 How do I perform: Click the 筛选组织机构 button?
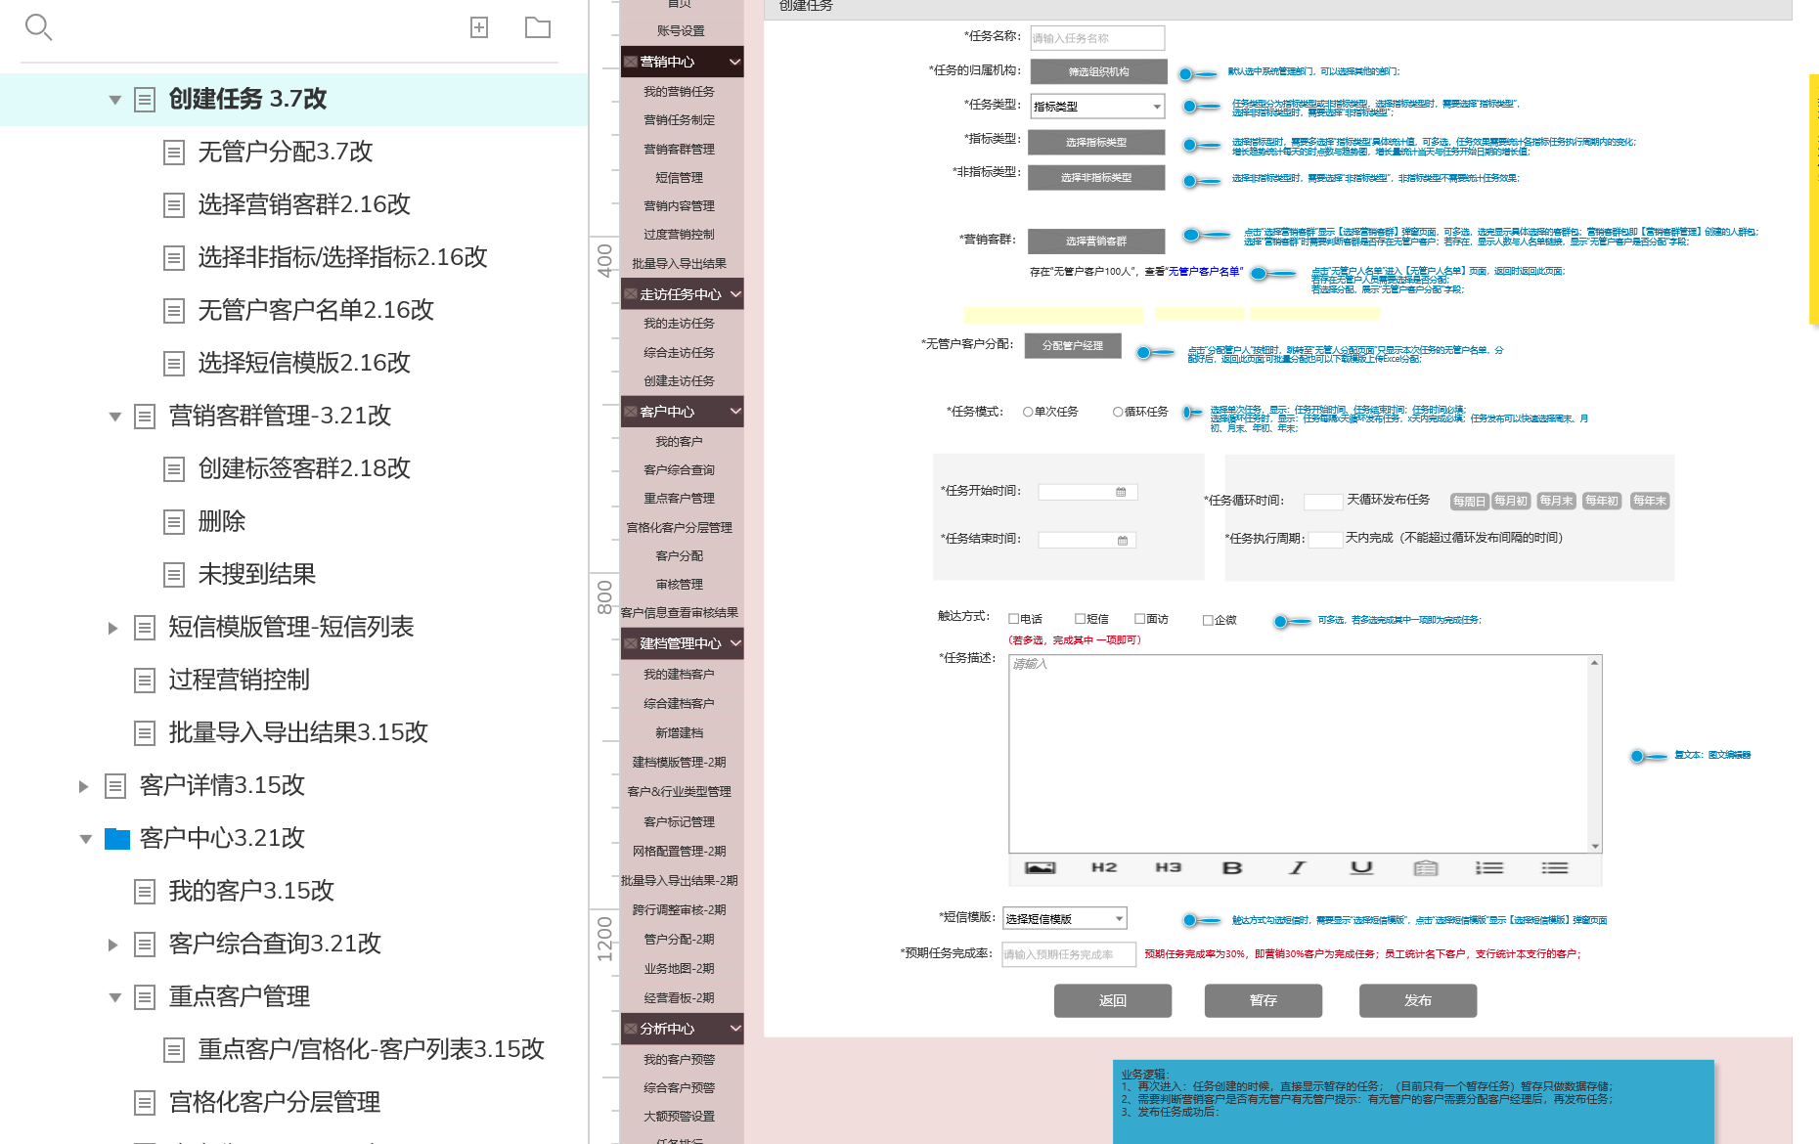pos(1098,71)
